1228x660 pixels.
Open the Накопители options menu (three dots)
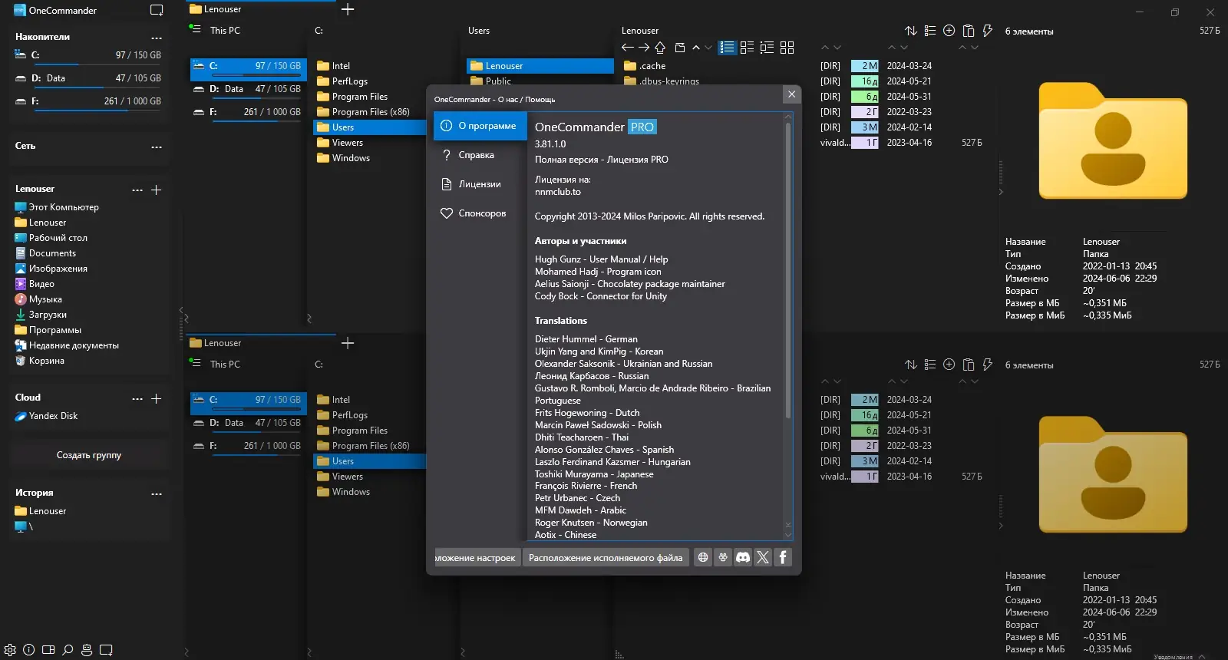pos(157,38)
